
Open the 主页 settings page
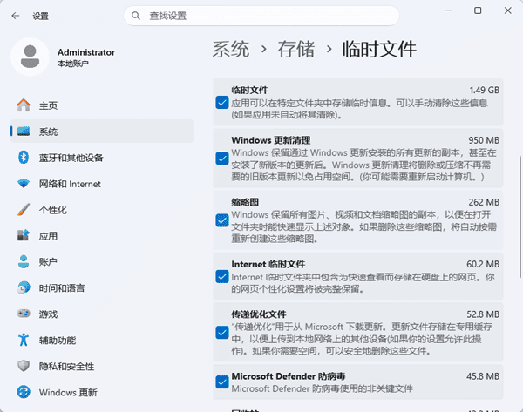(x=102, y=105)
